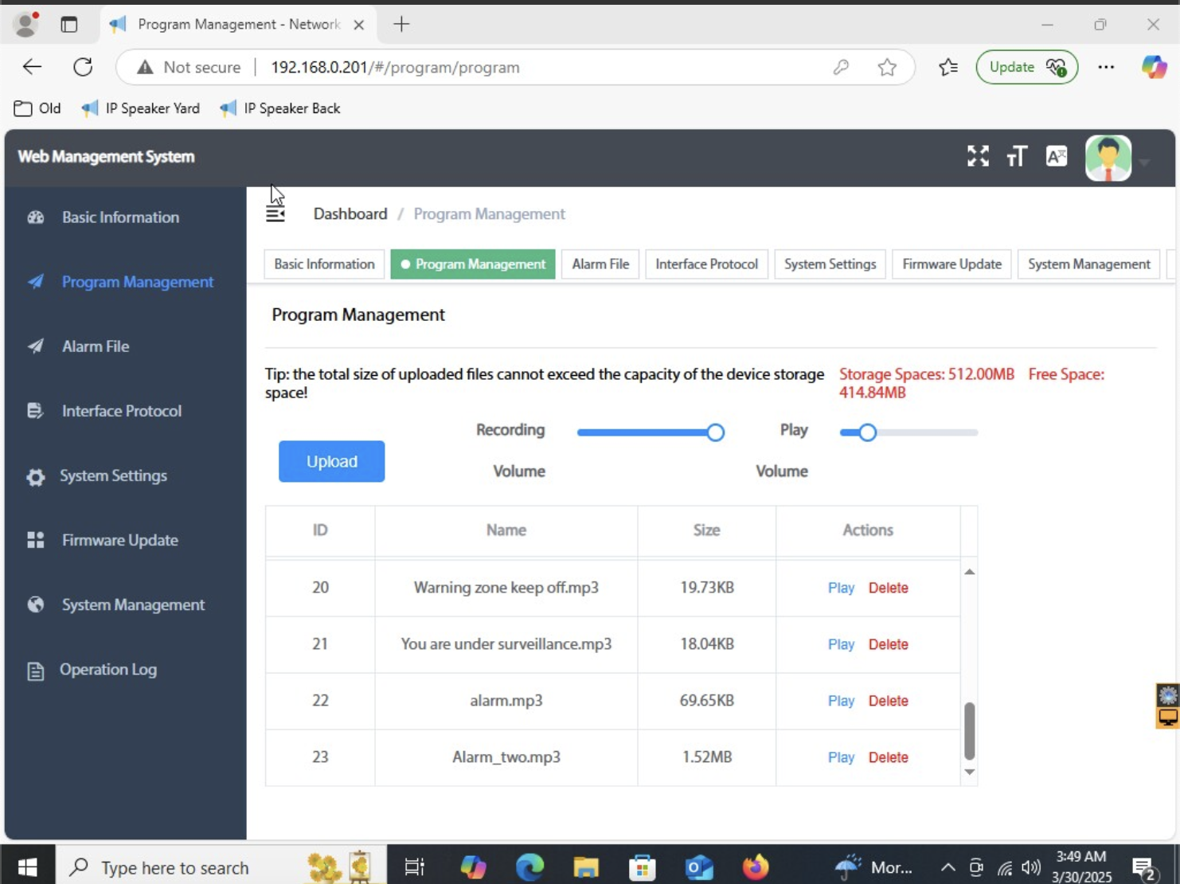Delete alarm.mp3 file
Viewport: 1180px width, 884px height.
888,701
